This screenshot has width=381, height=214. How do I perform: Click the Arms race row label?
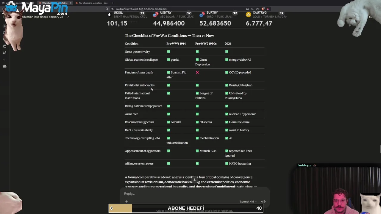pyautogui.click(x=131, y=114)
